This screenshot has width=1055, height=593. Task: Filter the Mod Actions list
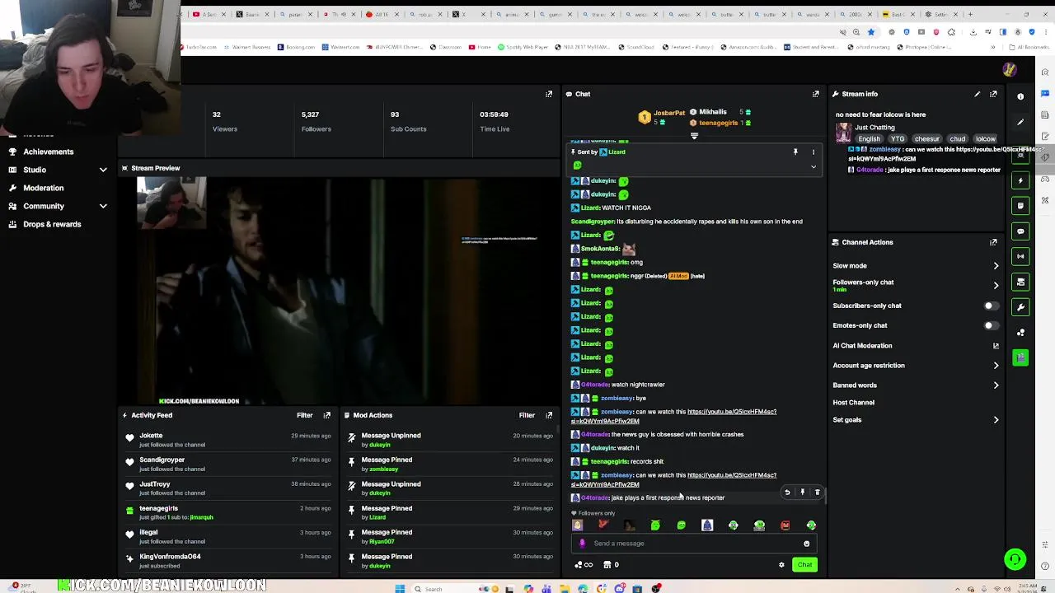[x=527, y=415]
